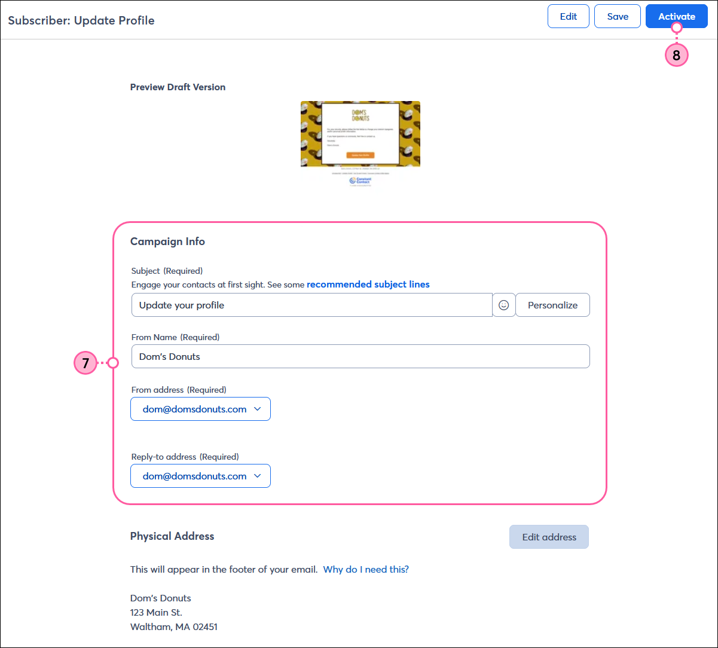
Task: Click the 'Why do I need this?' link
Action: click(x=365, y=569)
